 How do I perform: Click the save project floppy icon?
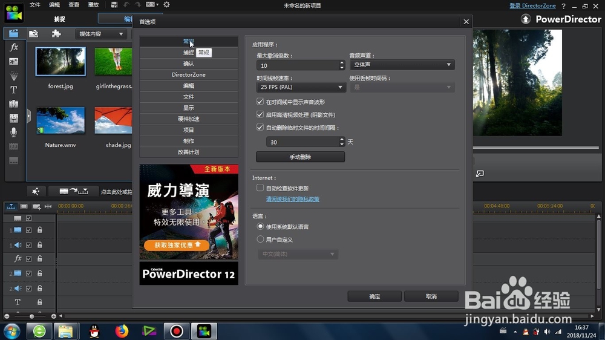point(114,5)
